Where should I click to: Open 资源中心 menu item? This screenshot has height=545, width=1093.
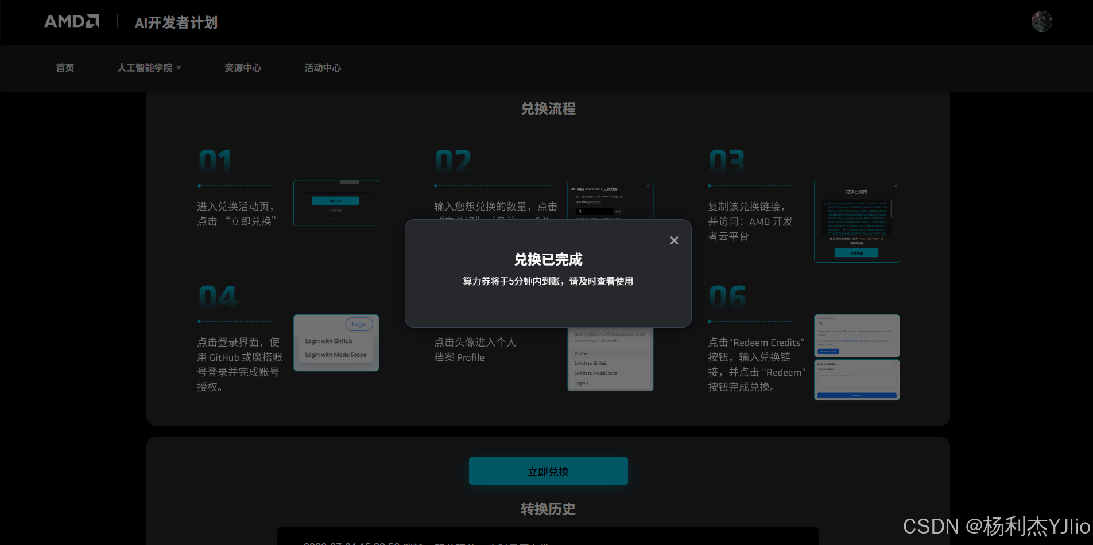point(243,68)
